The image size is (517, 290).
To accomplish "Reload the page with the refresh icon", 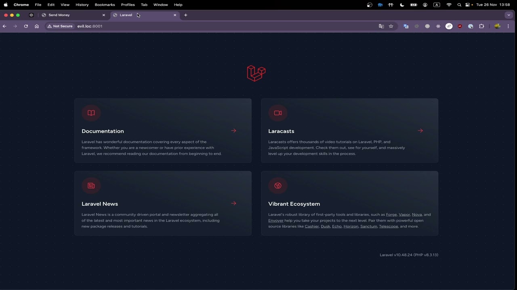I will [26, 26].
